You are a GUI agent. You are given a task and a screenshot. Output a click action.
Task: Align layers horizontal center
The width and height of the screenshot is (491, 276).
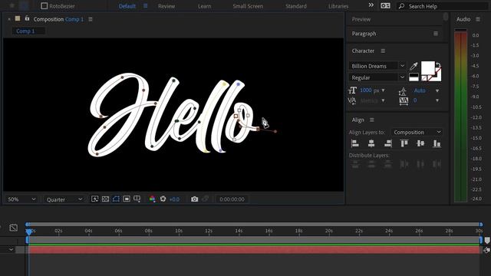coord(371,143)
